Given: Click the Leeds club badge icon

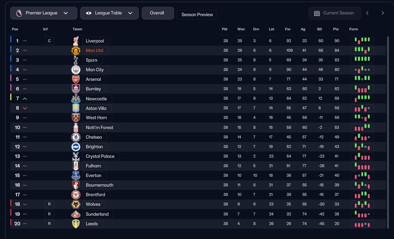Looking at the screenshot, I should click(x=76, y=224).
